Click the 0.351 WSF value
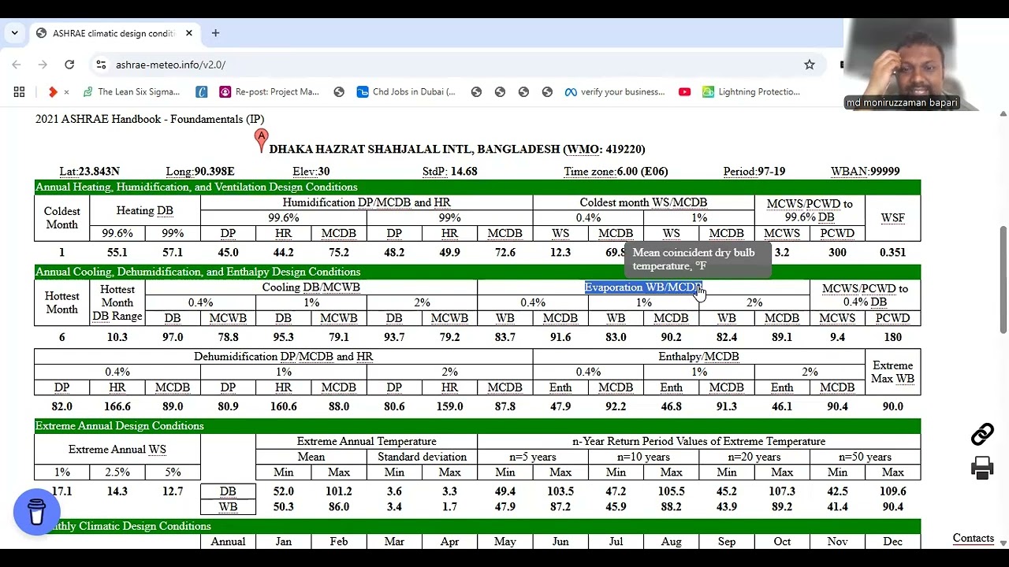The height and width of the screenshot is (567, 1009). (892, 253)
